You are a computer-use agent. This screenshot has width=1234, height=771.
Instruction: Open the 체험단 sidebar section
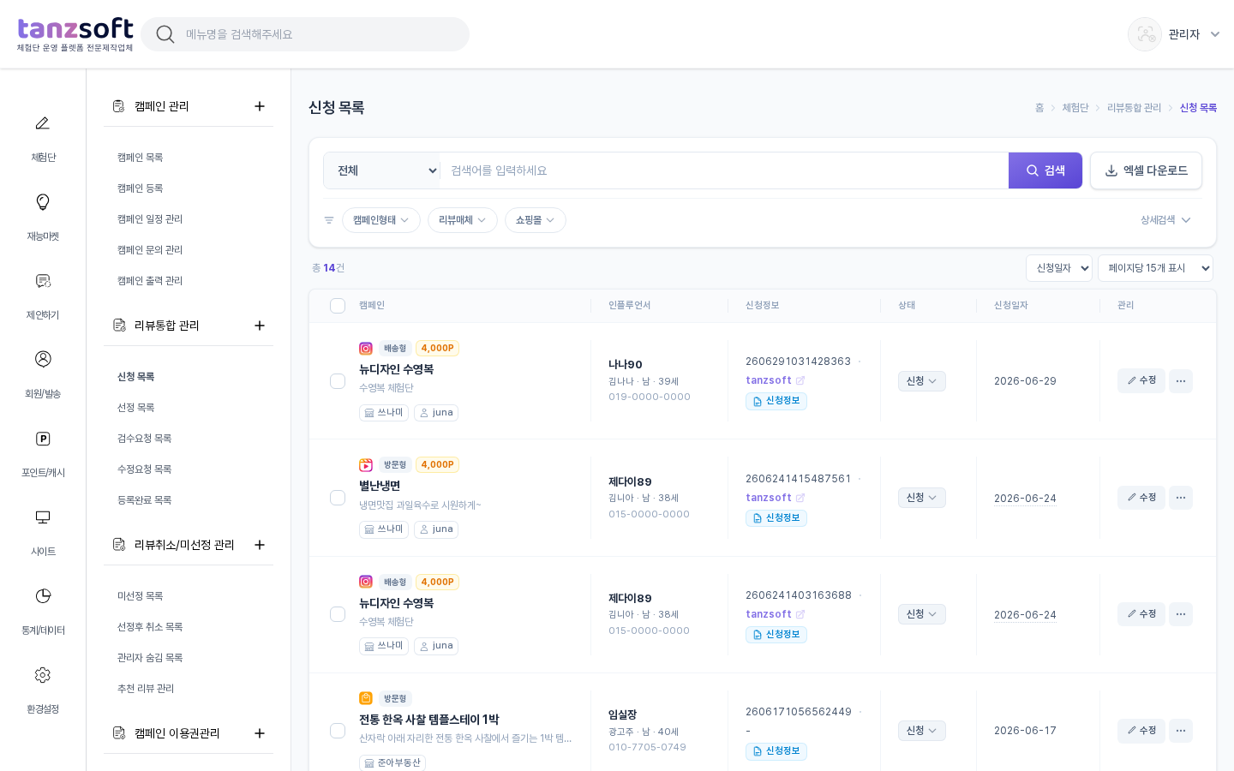pos(43,139)
